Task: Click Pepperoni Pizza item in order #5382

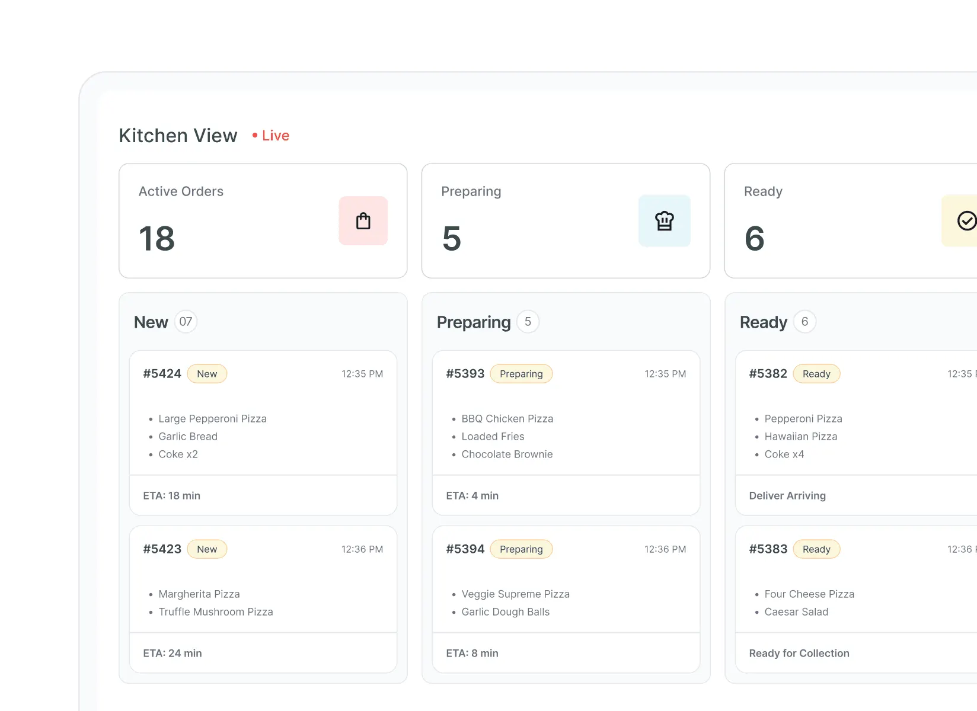Action: coord(803,419)
